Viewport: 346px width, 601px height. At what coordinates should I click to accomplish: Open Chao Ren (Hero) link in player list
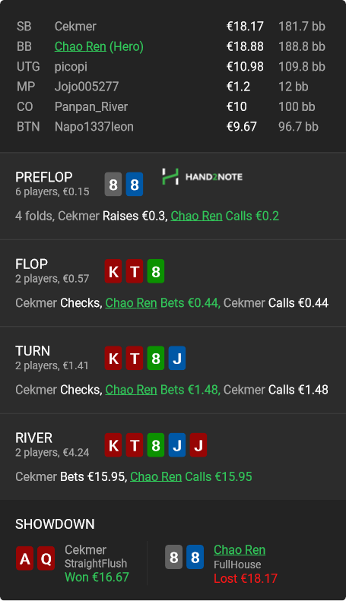(99, 46)
